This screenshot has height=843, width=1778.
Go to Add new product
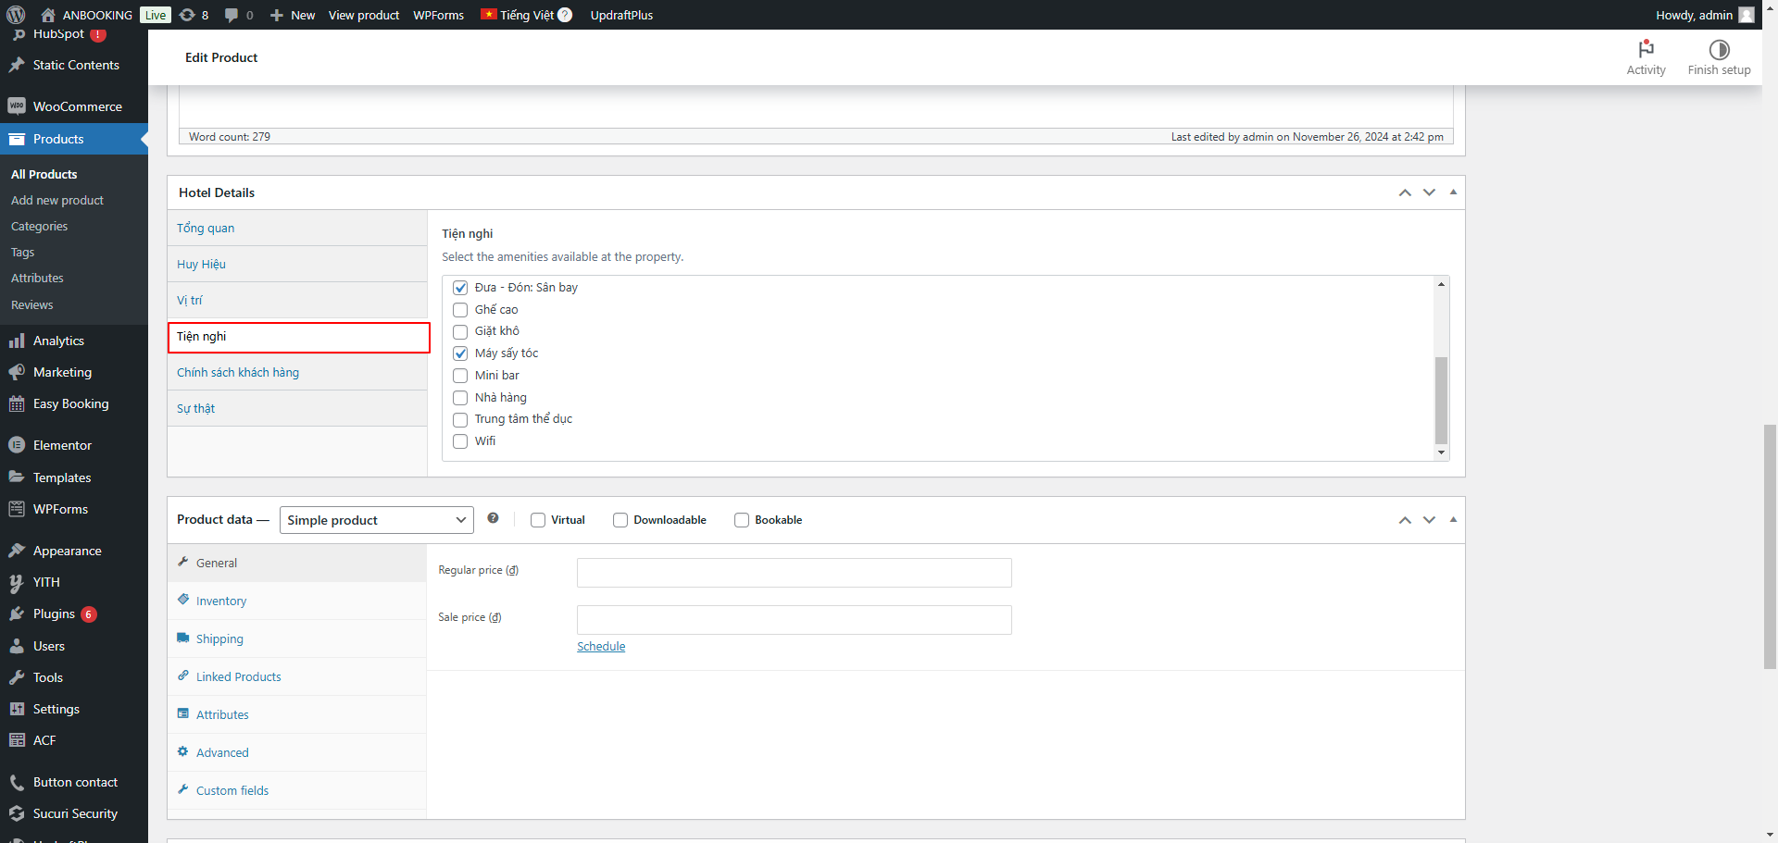[57, 200]
